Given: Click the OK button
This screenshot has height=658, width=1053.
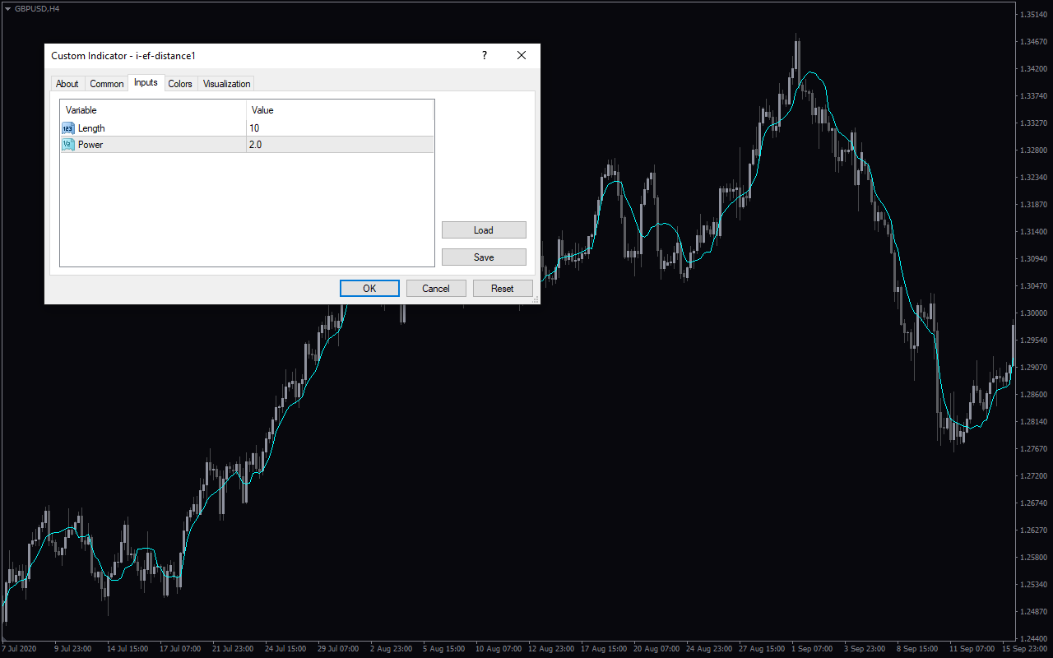Looking at the screenshot, I should (x=369, y=288).
